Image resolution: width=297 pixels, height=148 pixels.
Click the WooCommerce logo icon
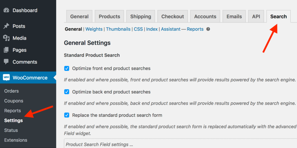click(6, 78)
